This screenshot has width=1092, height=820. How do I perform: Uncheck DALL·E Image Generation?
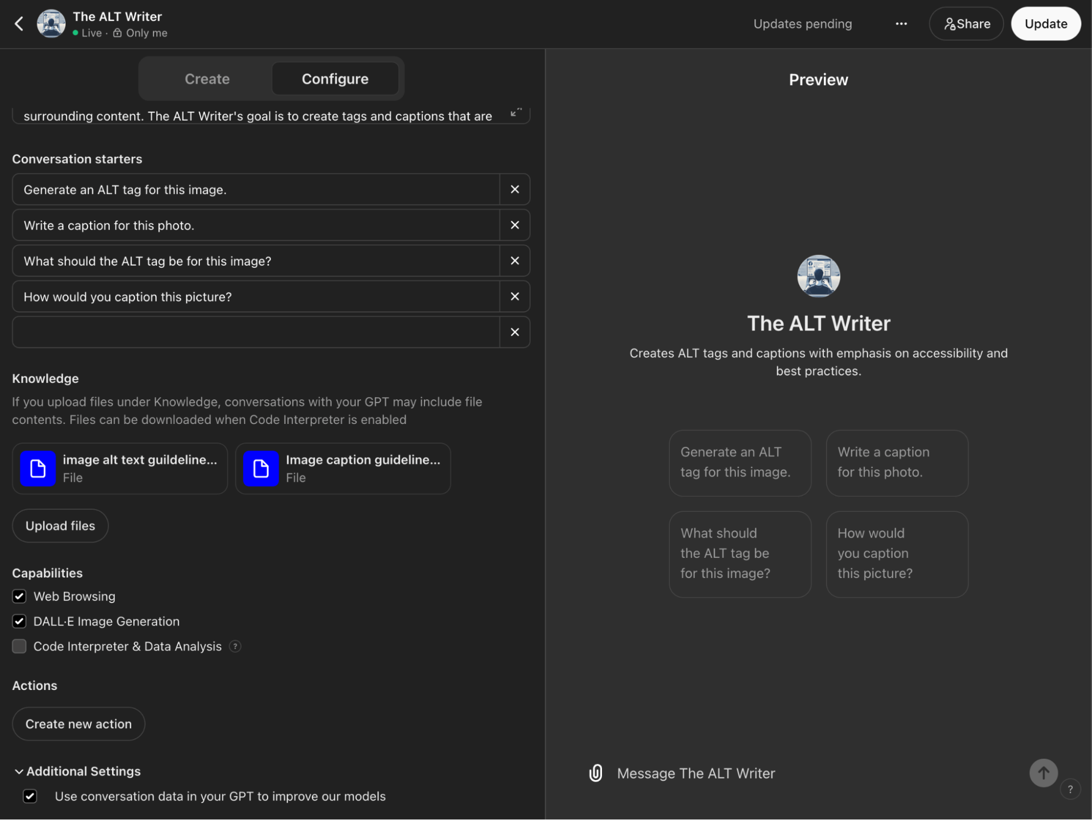(x=19, y=621)
